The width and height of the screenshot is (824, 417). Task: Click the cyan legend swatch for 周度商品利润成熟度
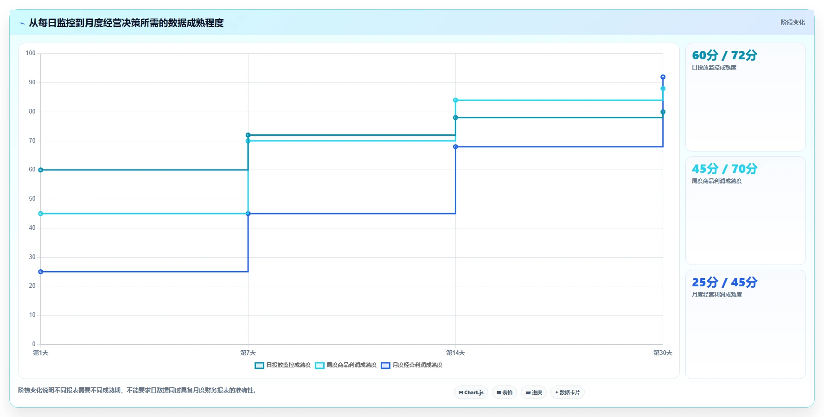coord(319,366)
